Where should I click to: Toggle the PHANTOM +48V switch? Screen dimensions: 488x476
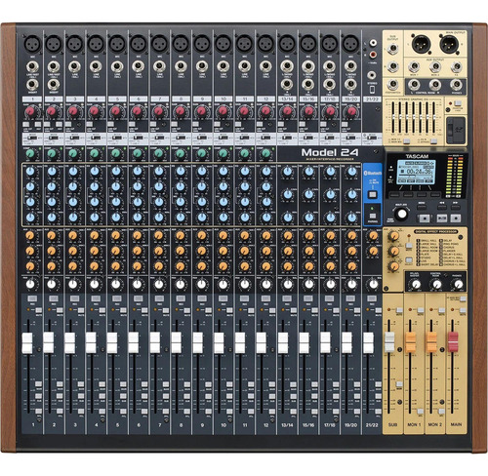pyautogui.click(x=458, y=103)
